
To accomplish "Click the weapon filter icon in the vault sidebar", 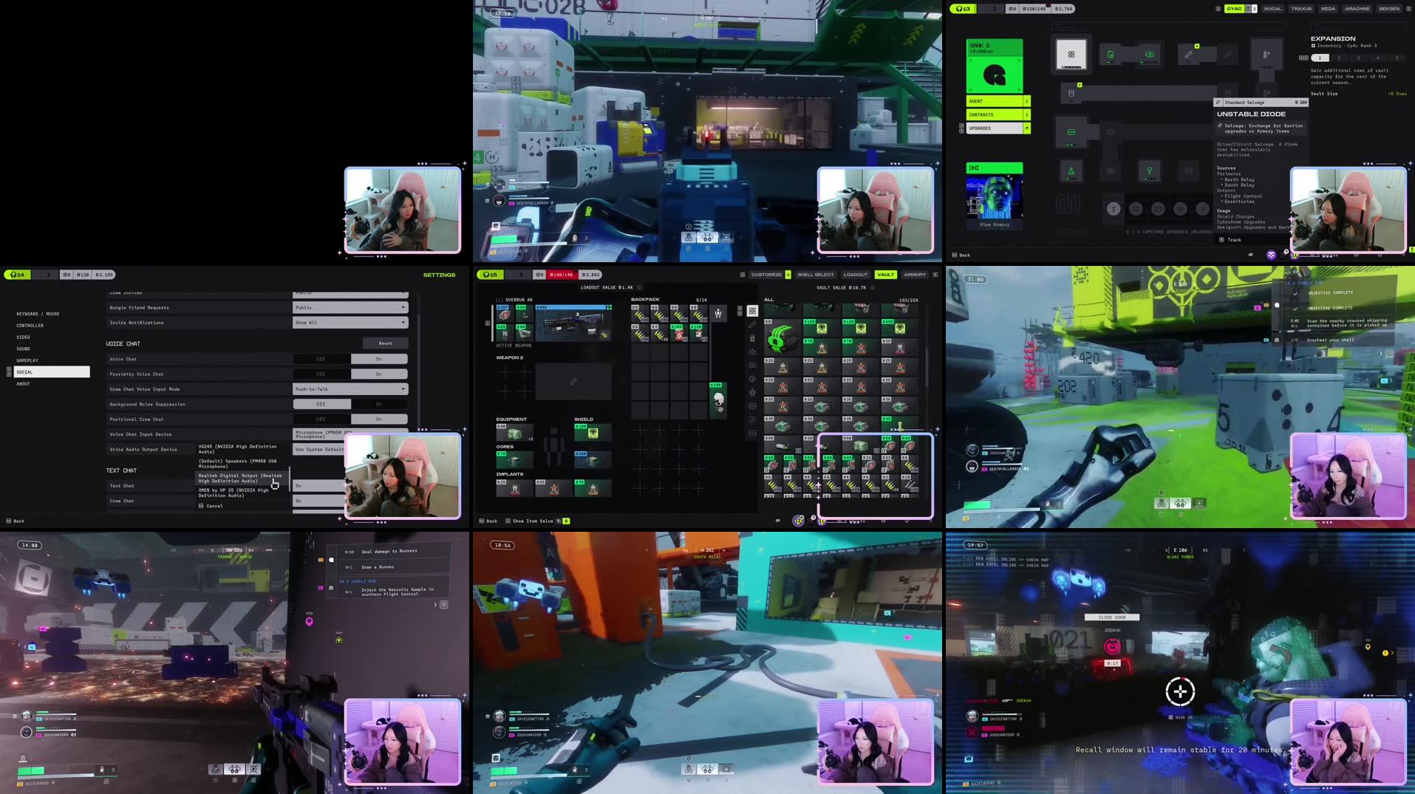I will (x=752, y=324).
